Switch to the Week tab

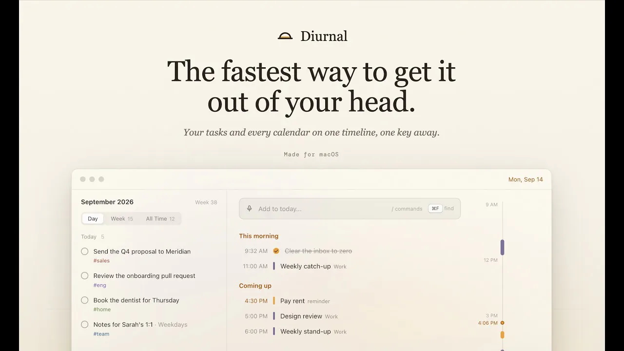(122, 219)
